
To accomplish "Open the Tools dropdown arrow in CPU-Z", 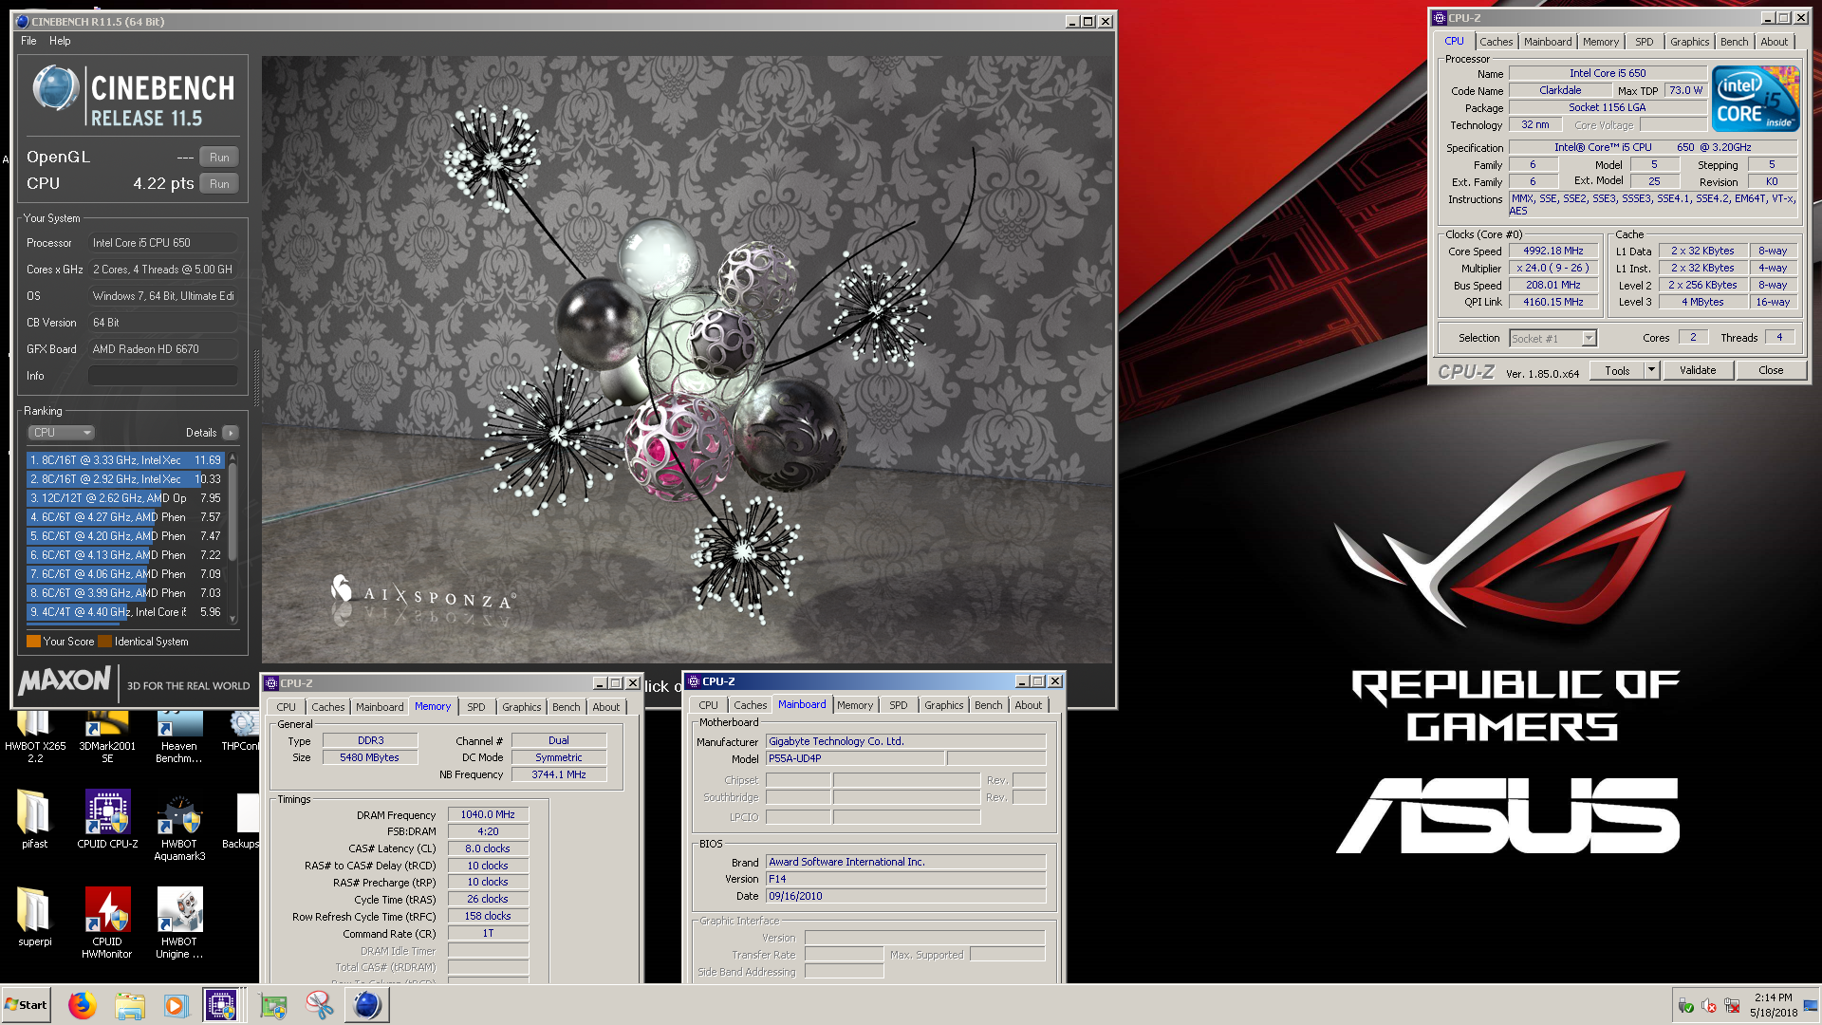I will (1652, 370).
